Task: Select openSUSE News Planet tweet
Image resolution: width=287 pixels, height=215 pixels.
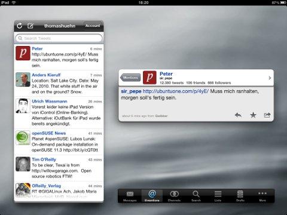Action: click(59, 142)
